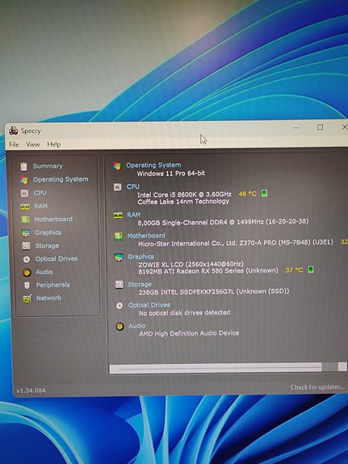Click the Storage drive icon in summary pane
Viewport: 348px width, 464px height.
(119, 285)
